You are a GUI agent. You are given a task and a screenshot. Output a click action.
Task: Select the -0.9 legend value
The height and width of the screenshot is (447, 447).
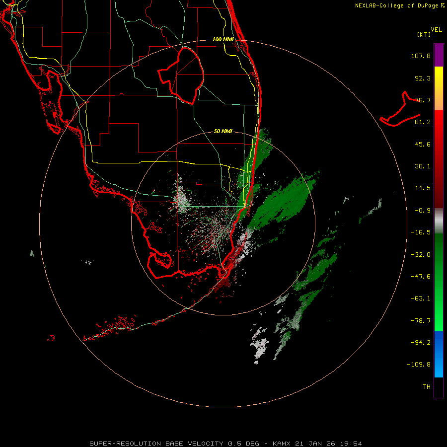[423, 211]
